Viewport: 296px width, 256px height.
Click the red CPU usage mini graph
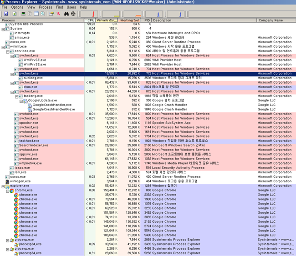pyautogui.click(x=89, y=14)
